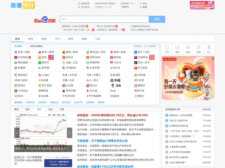
Task: Open 豆包 shortcut
Action: (116, 86)
